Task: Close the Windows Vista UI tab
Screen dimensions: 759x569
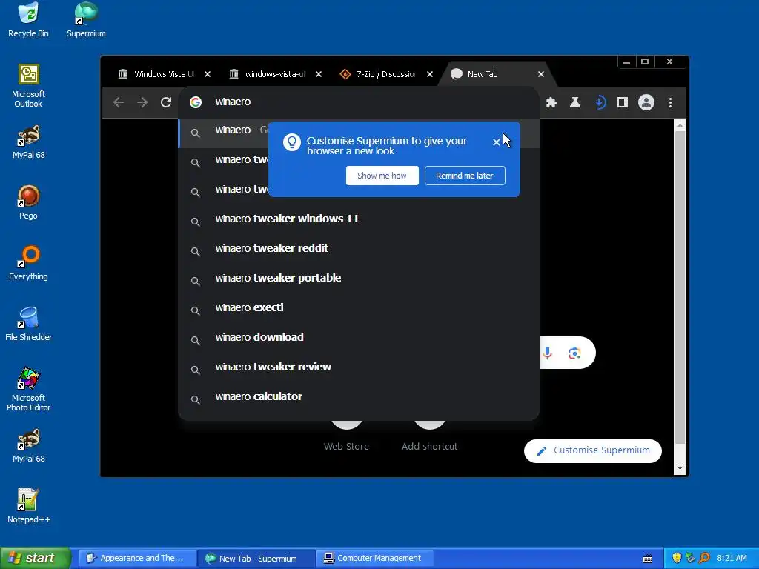Action: pyautogui.click(x=208, y=74)
